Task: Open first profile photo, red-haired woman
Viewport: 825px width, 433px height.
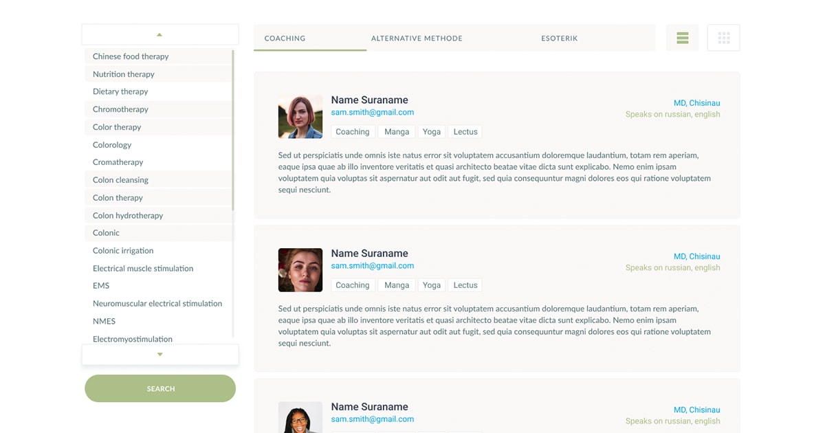Action: pos(300,117)
